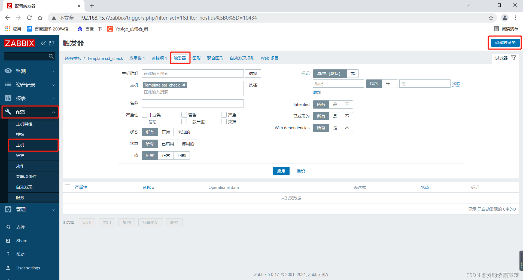Check the 灾难 severity checkbox
This screenshot has width=523, height=280.
224,122
